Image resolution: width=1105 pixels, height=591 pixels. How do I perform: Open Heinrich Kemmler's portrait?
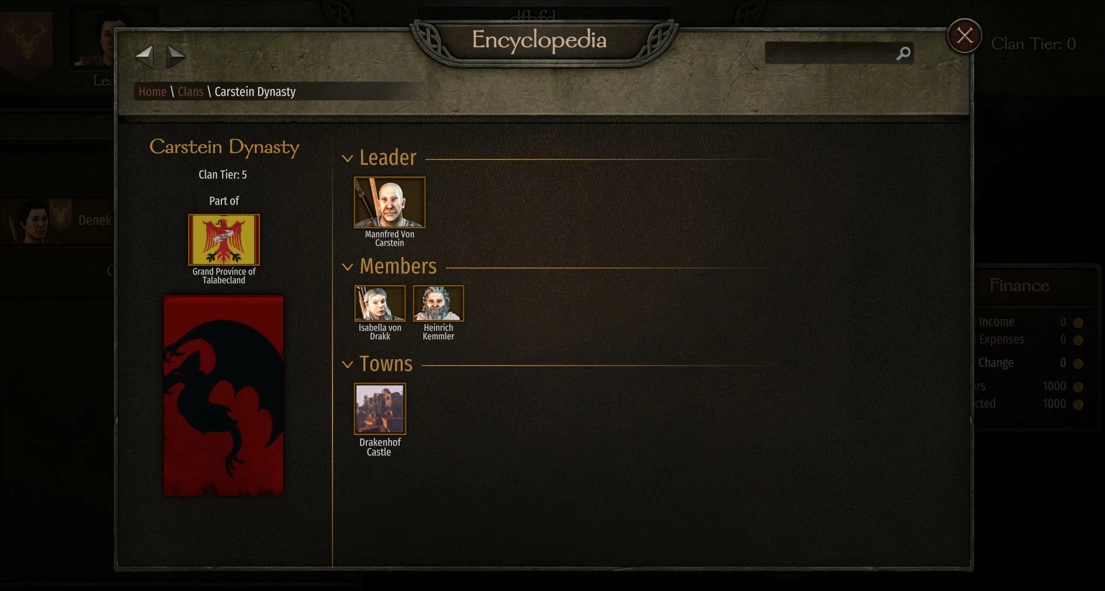point(438,303)
